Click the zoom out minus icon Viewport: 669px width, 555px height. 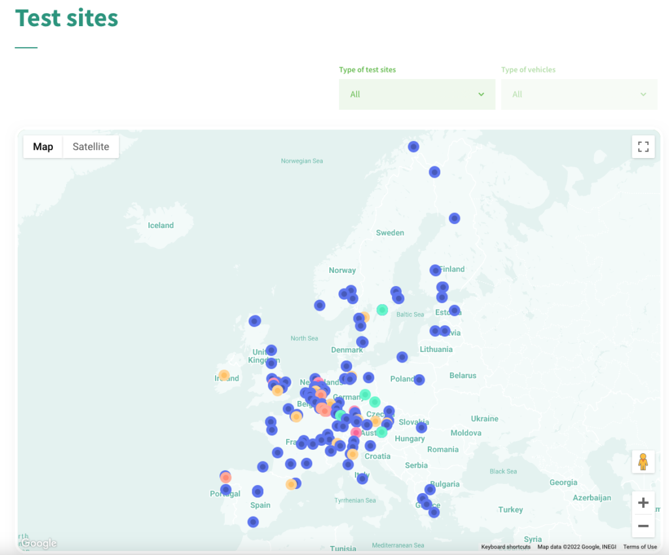pos(643,526)
